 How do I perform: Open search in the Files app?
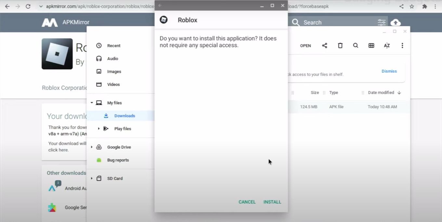point(356,45)
